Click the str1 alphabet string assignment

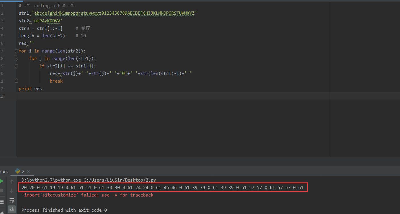(108, 13)
